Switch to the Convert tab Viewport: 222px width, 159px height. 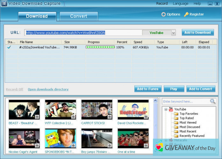click(x=79, y=16)
